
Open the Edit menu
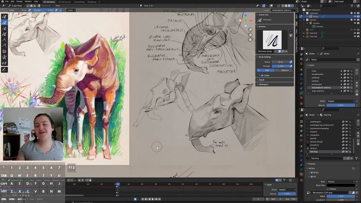(x=12, y=1)
